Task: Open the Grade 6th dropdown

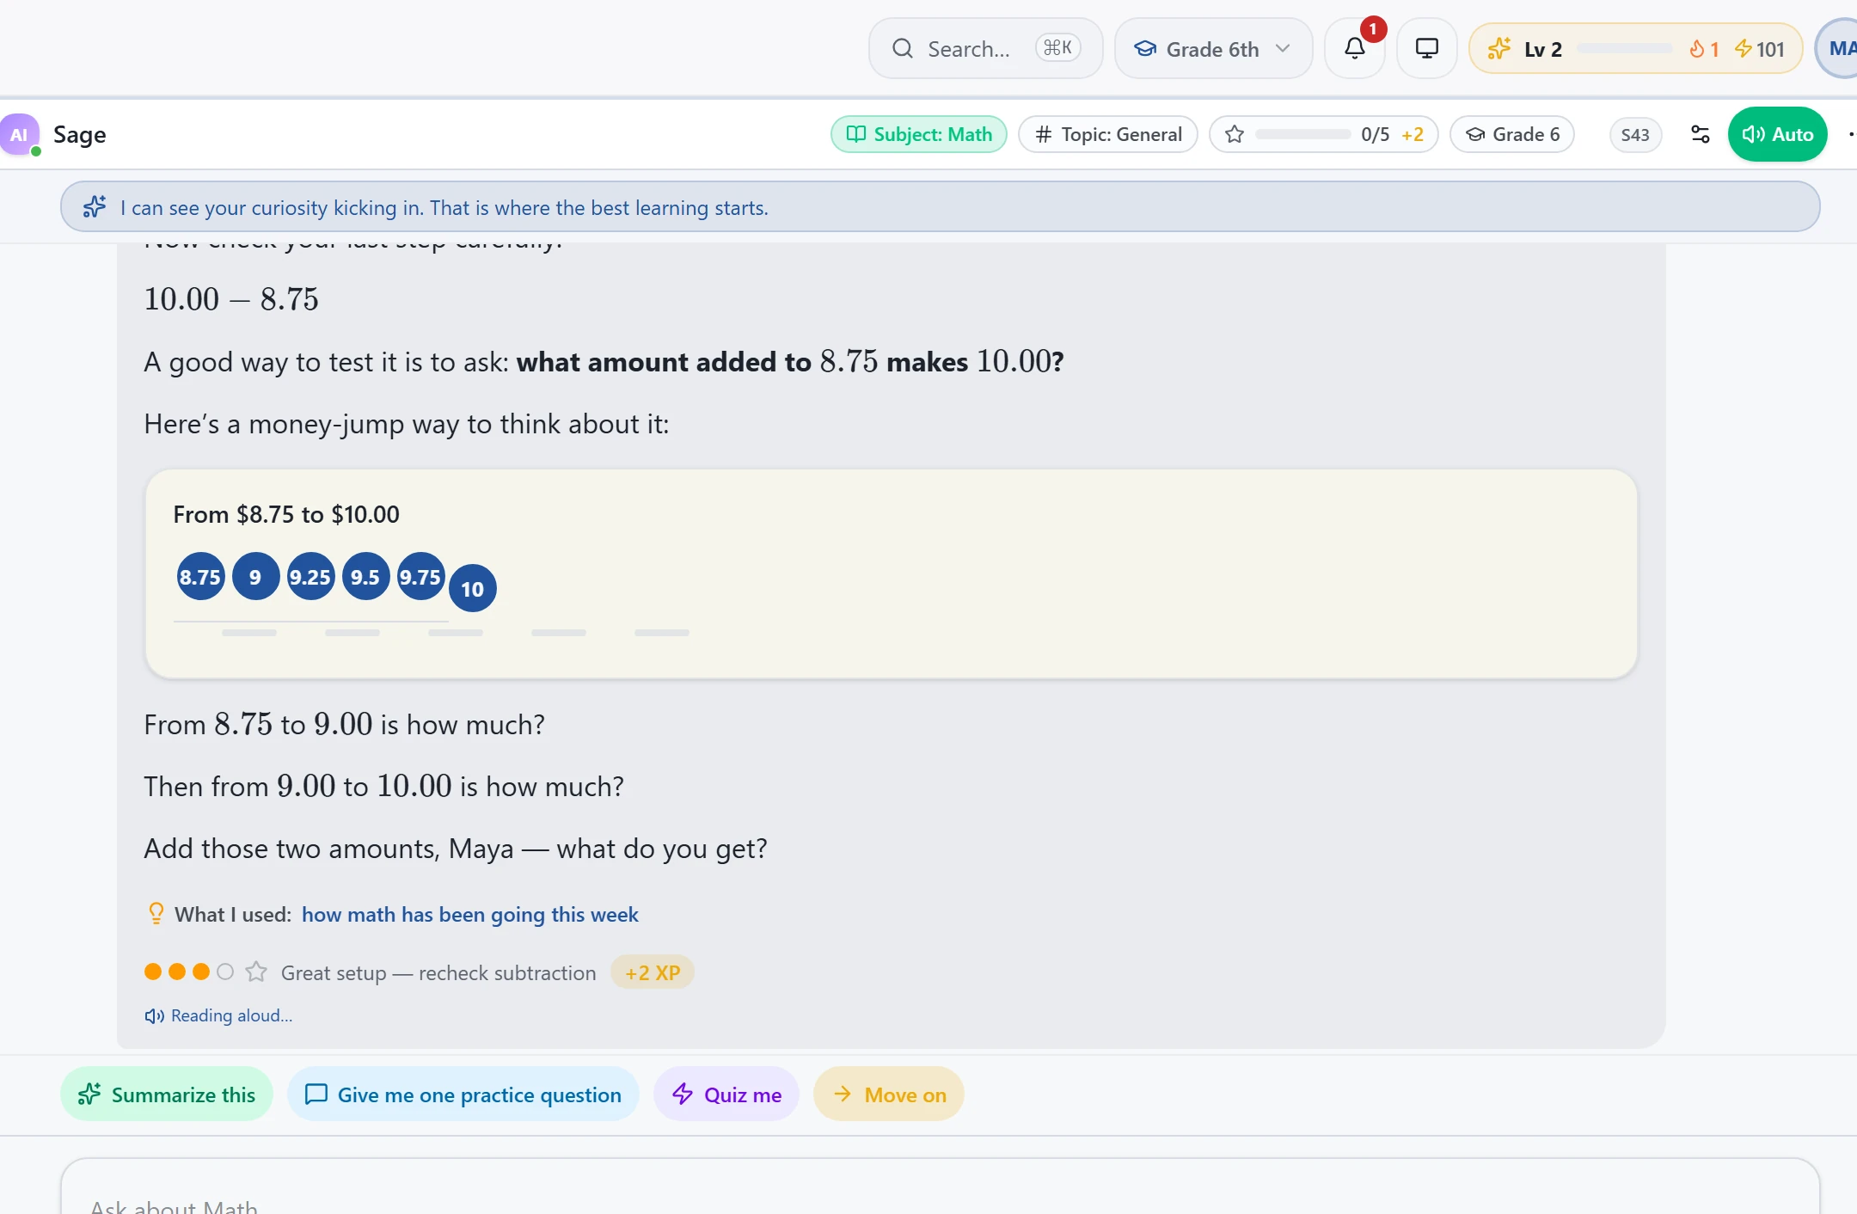Action: (x=1213, y=49)
